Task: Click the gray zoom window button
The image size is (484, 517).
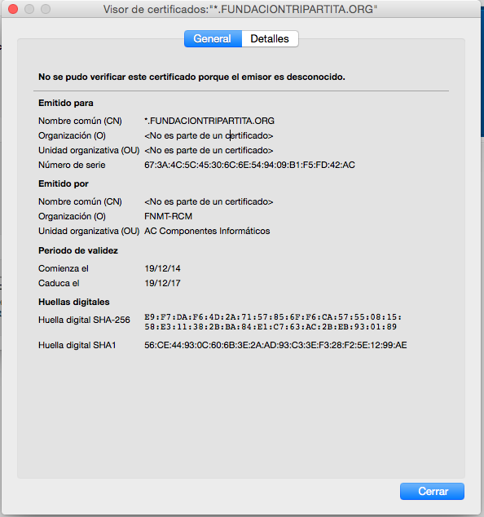Action: (x=46, y=9)
